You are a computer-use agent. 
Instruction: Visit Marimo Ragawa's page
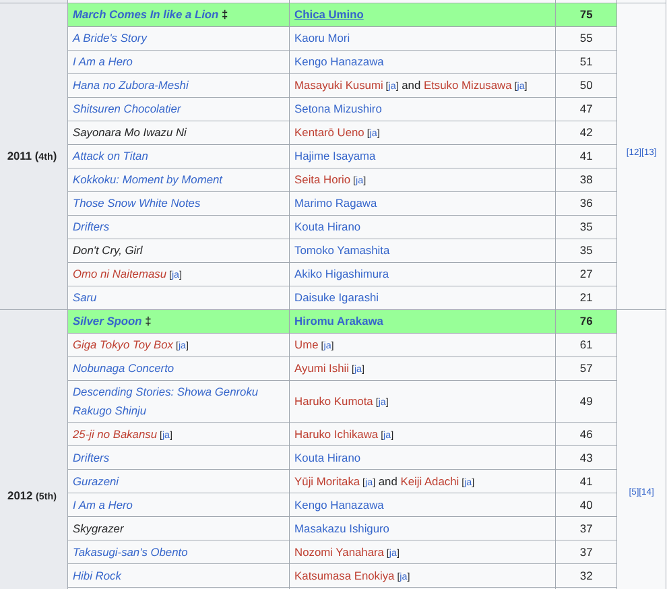pyautogui.click(x=336, y=204)
